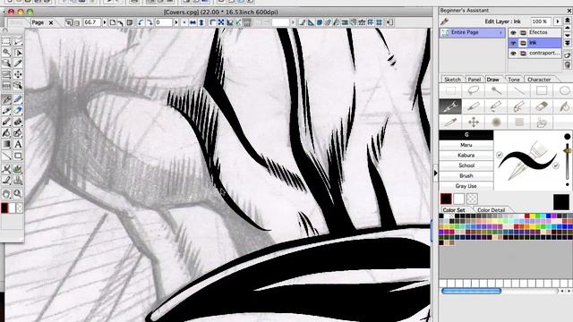This screenshot has width=573, height=322.
Task: Open the Draw tab
Action: [493, 80]
